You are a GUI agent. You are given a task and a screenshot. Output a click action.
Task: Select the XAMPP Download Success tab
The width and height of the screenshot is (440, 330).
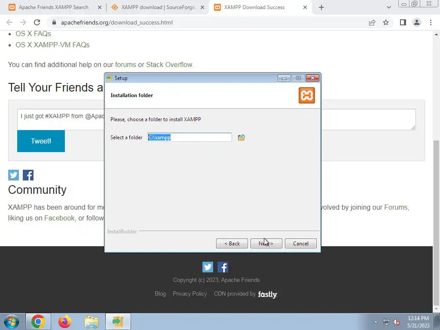point(254,7)
